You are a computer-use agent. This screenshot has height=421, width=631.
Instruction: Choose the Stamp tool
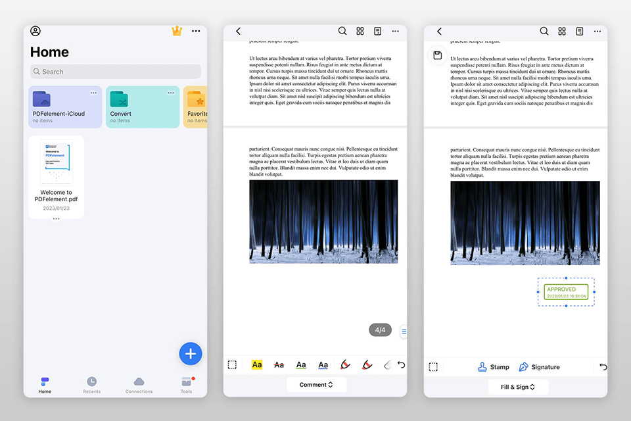coord(494,367)
